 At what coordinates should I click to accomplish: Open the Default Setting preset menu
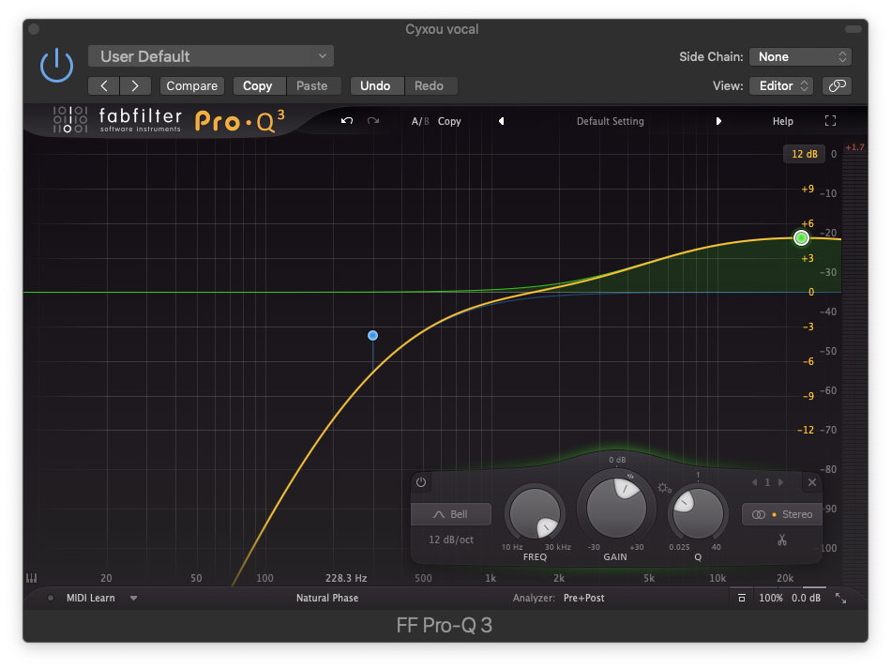pyautogui.click(x=611, y=121)
